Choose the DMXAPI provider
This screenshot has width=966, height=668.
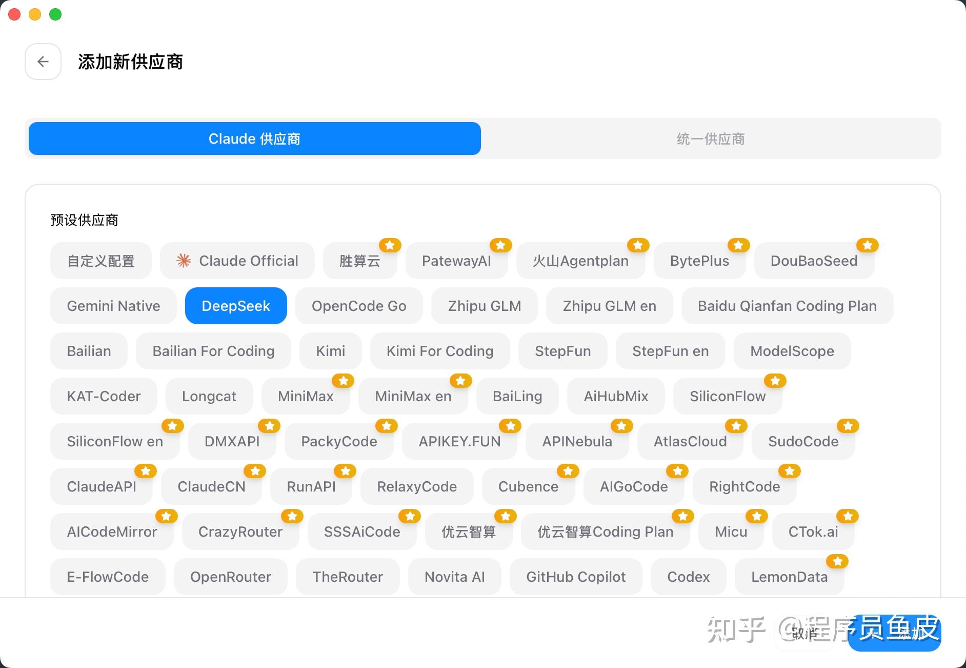click(x=232, y=441)
